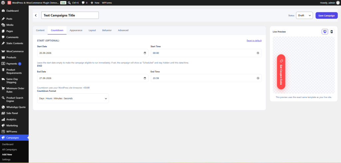This screenshot has width=341, height=163.
Task: Click Howdy, admin account text
Action: point(327,3)
